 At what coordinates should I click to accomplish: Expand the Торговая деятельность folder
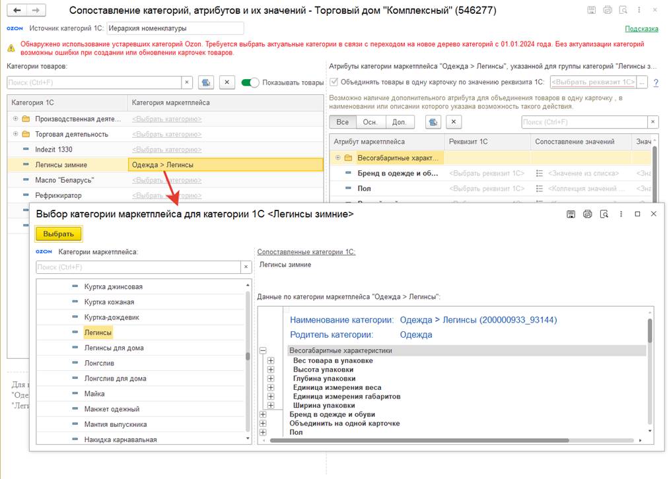(x=15, y=134)
